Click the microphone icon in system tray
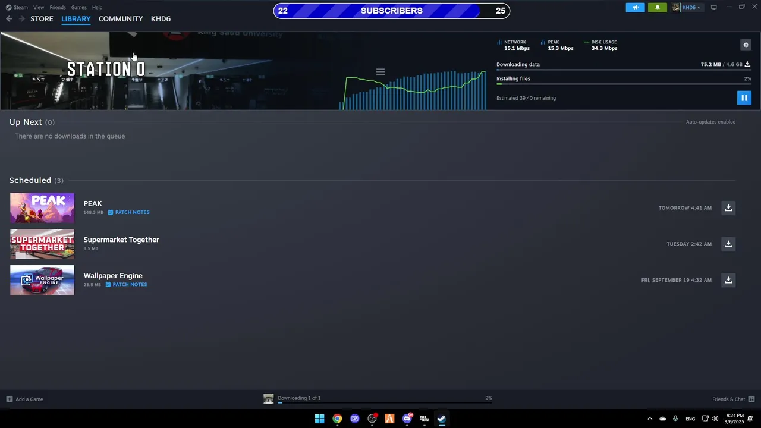Viewport: 761px width, 428px height. tap(675, 418)
